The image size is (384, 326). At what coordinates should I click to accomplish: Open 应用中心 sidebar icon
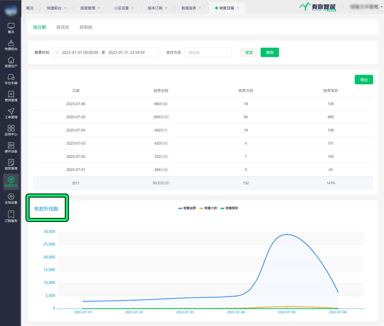[11, 130]
